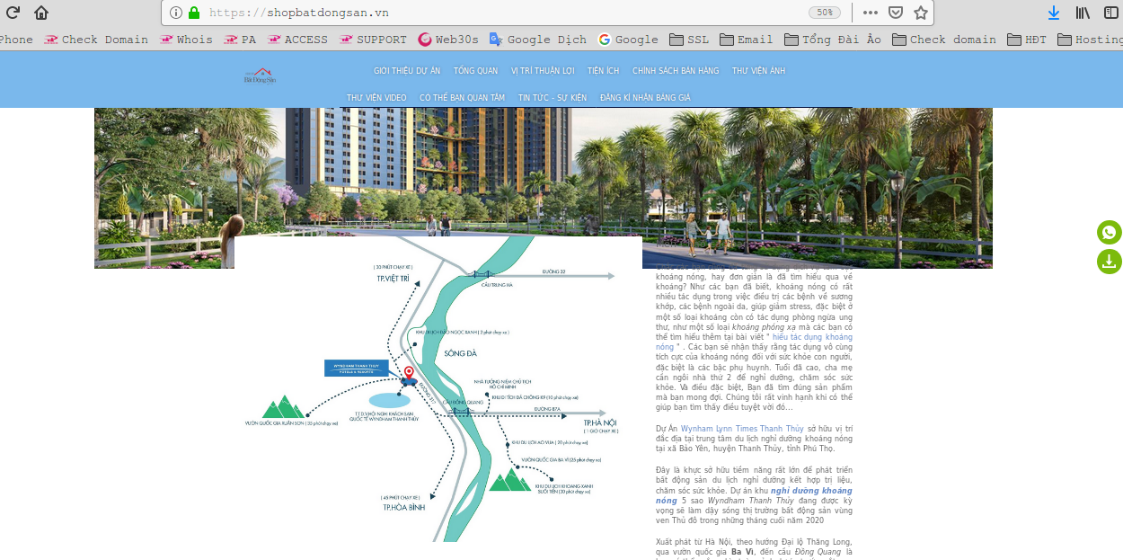Select CÓ THỂ BẠN QUAN TÂM menu
Image resolution: width=1123 pixels, height=560 pixels.
462,97
